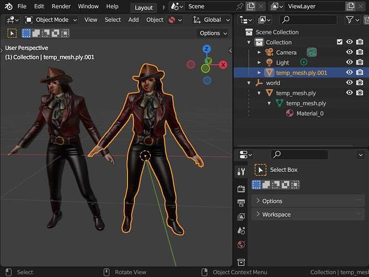The width and height of the screenshot is (369, 277).
Task: Switch to the Layout workspace tab
Action: click(143, 8)
